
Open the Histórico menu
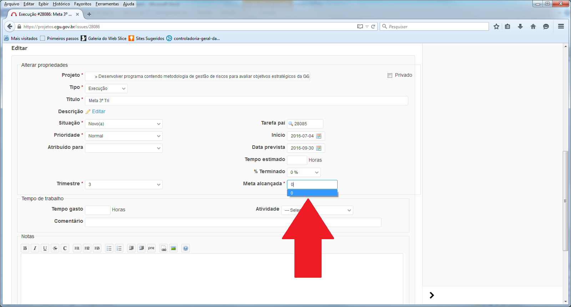tap(61, 4)
